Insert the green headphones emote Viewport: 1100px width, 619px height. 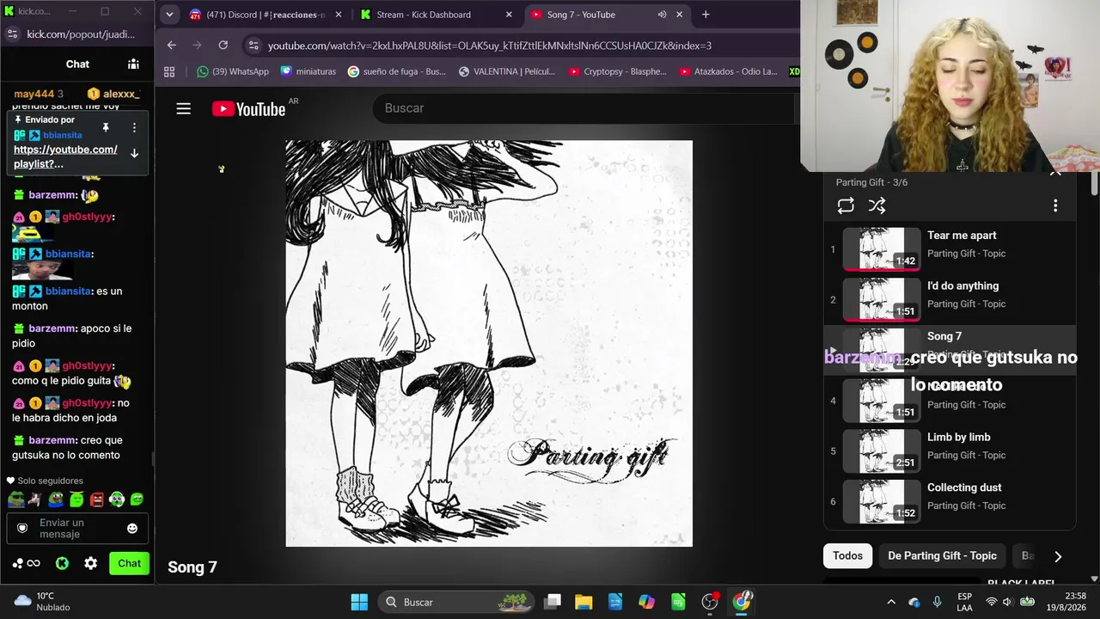(117, 499)
